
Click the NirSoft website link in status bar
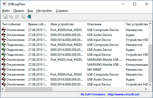tap(123, 94)
